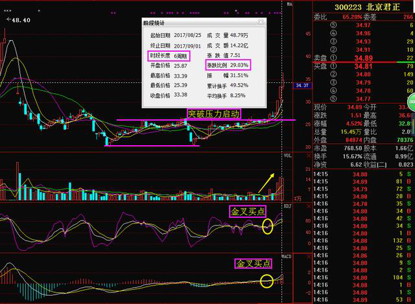Click the KDJ indicator label
This screenshot has width=415, height=304.
click(x=288, y=205)
